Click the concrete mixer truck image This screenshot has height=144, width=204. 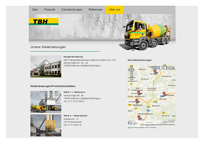click(x=146, y=35)
